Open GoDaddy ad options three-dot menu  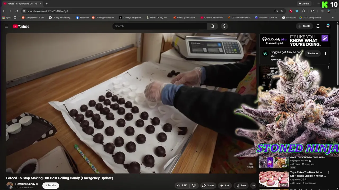coord(325,53)
